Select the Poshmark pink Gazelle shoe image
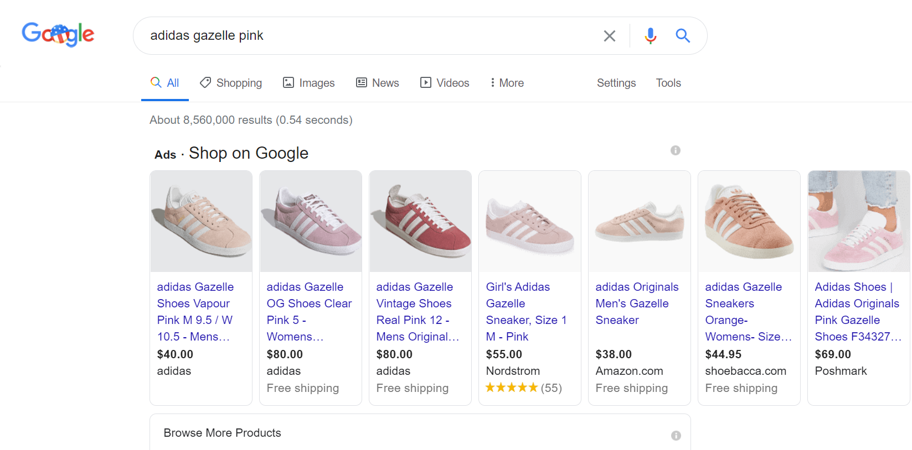 859,221
